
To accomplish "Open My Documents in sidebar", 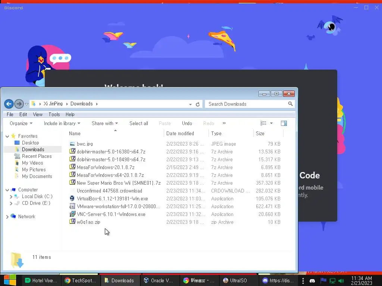I will point(37,176).
